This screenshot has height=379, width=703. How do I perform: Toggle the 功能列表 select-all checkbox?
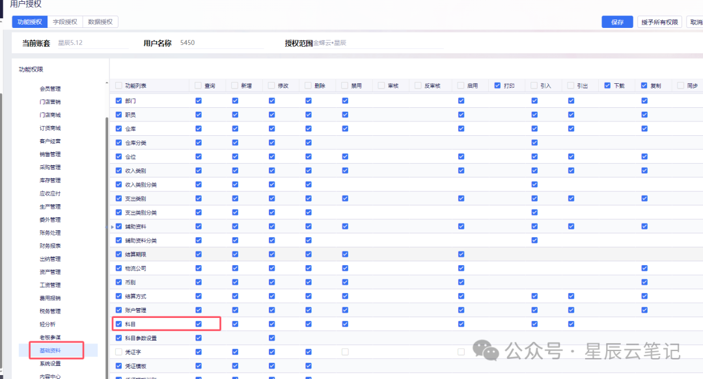[119, 86]
